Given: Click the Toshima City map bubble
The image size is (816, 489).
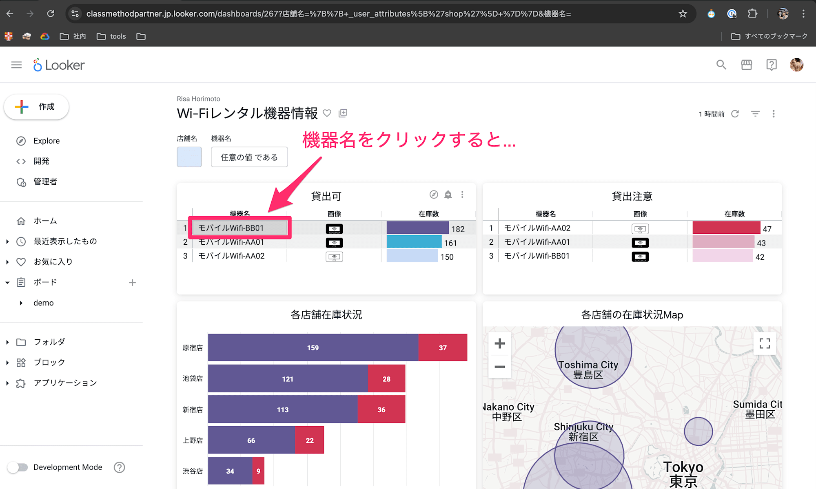Looking at the screenshot, I should point(593,351).
